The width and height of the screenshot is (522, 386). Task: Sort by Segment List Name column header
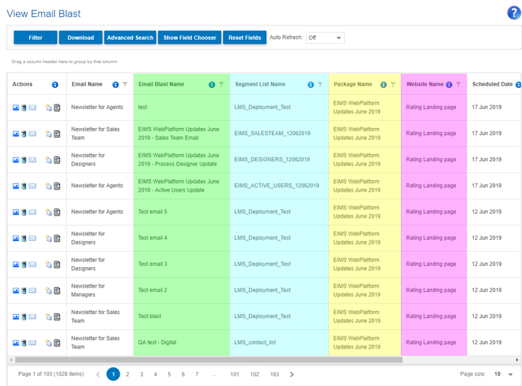[x=260, y=84]
